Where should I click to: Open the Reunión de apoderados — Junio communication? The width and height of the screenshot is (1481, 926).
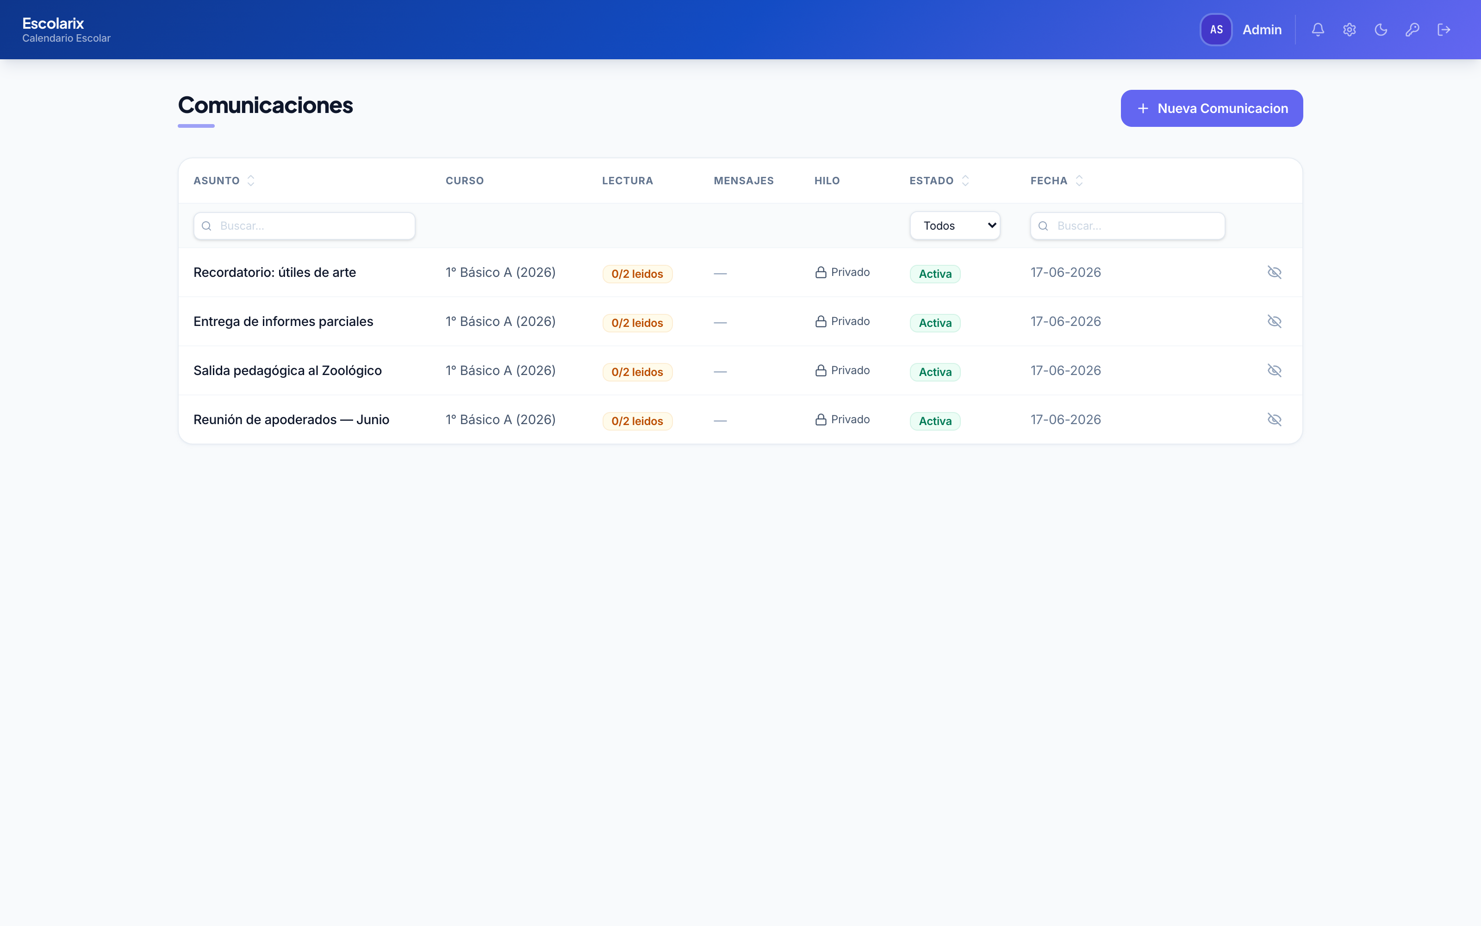(291, 419)
